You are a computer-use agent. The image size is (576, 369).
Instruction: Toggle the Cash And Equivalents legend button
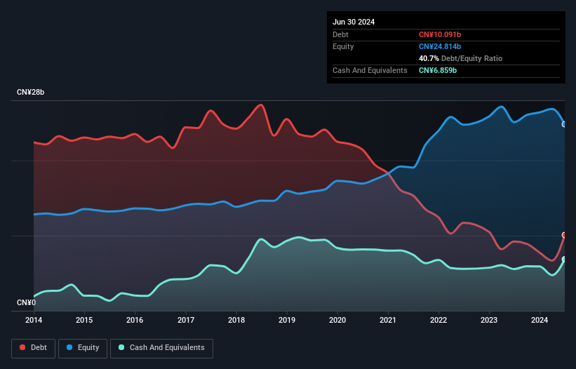coord(161,348)
